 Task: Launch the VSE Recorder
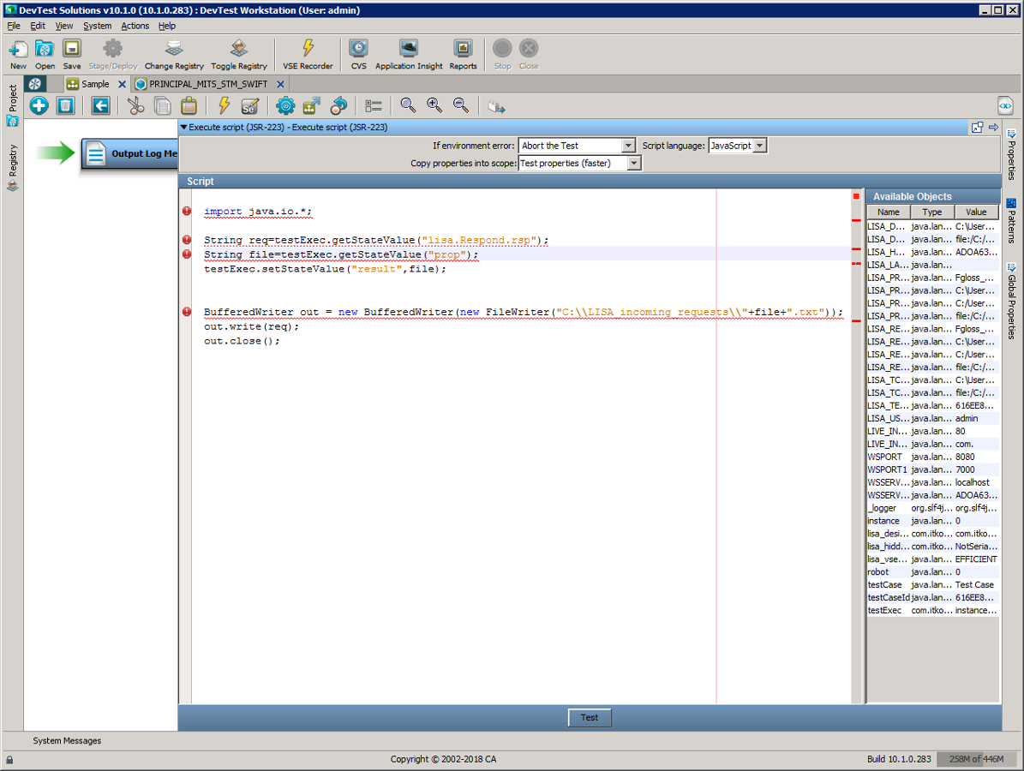[x=308, y=54]
